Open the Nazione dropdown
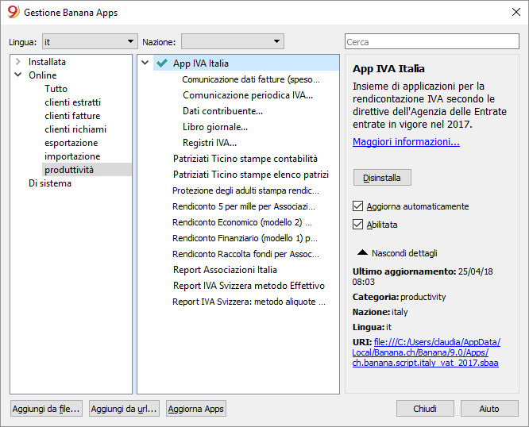529x427 pixels. click(233, 41)
